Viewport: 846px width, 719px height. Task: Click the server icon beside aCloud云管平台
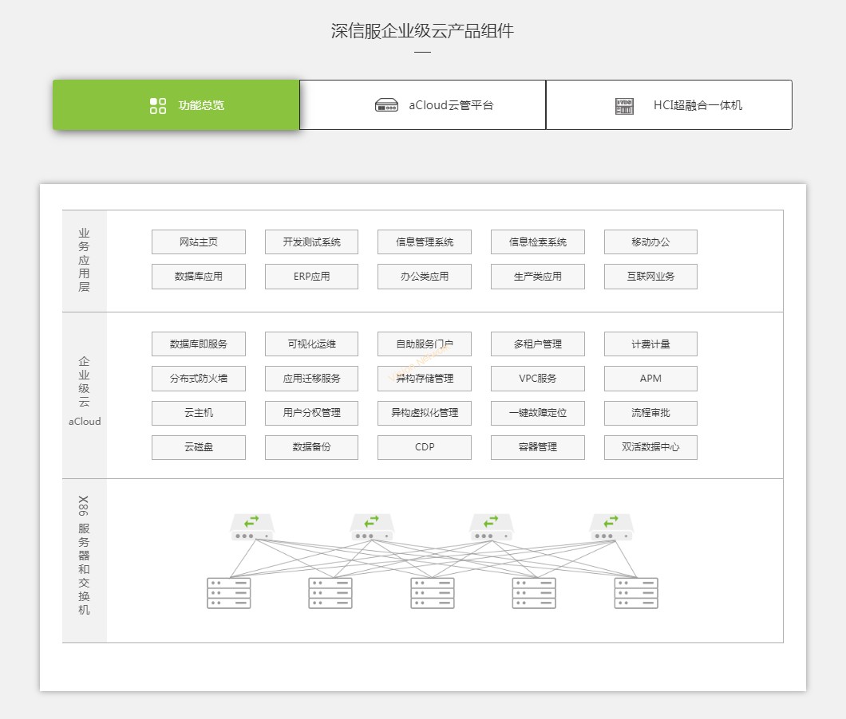387,104
